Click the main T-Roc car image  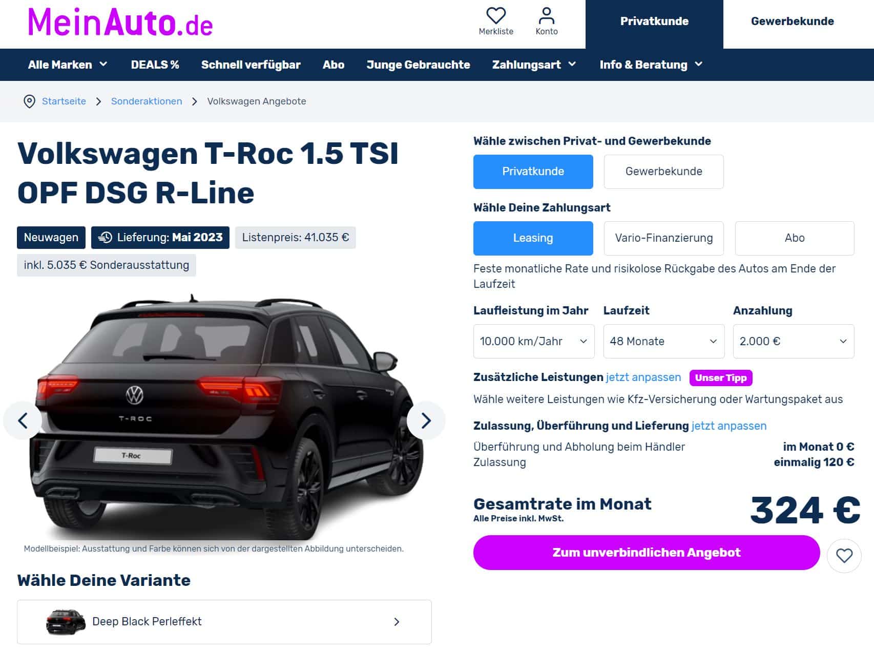[225, 417]
